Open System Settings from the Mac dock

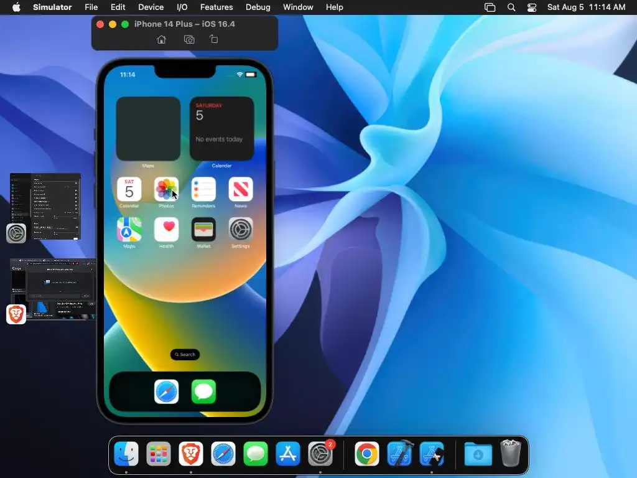click(320, 454)
